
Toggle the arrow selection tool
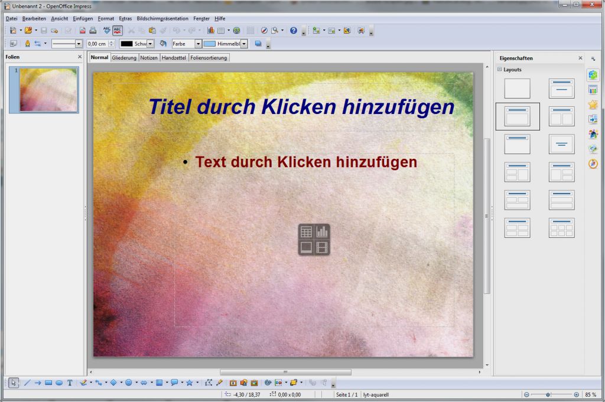(12, 383)
